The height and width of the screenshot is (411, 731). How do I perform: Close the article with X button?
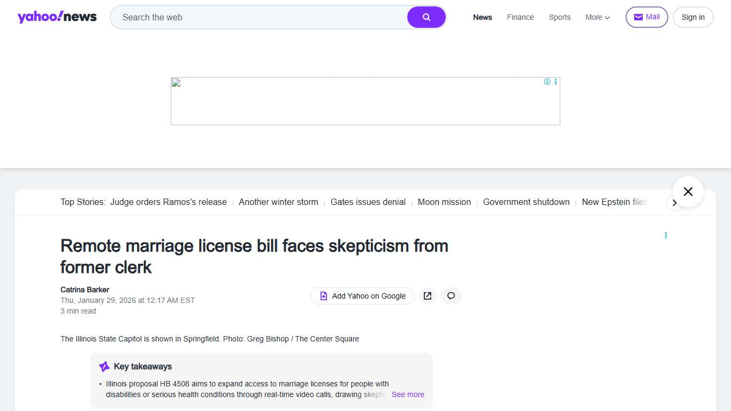tap(688, 192)
